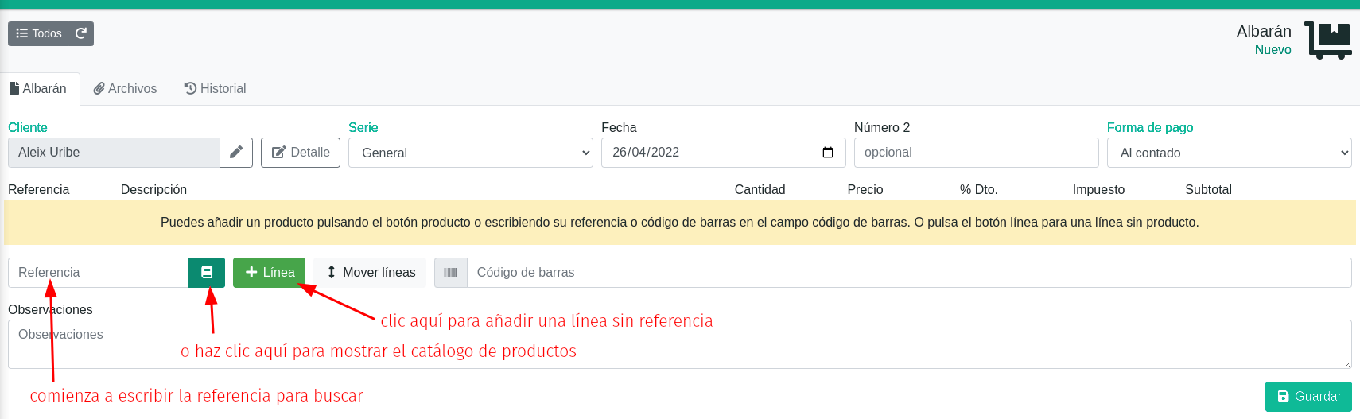The width and height of the screenshot is (1360, 419).
Task: Click the Cliente label link
Action: [28, 127]
